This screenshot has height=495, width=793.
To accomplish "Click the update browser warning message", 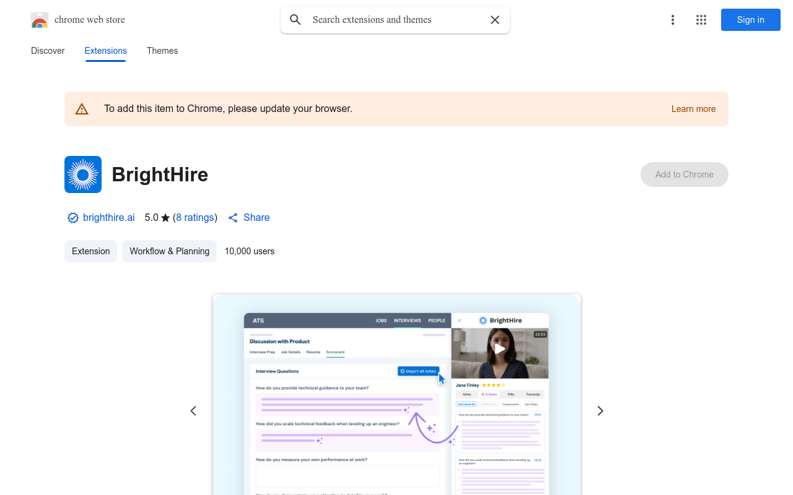I will point(228,109).
